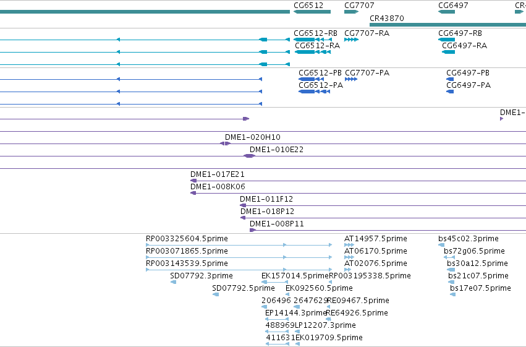Viewport: 526px width, 347px height.
Task: Click the CG6512-RB transcript label
Action: [315, 33]
